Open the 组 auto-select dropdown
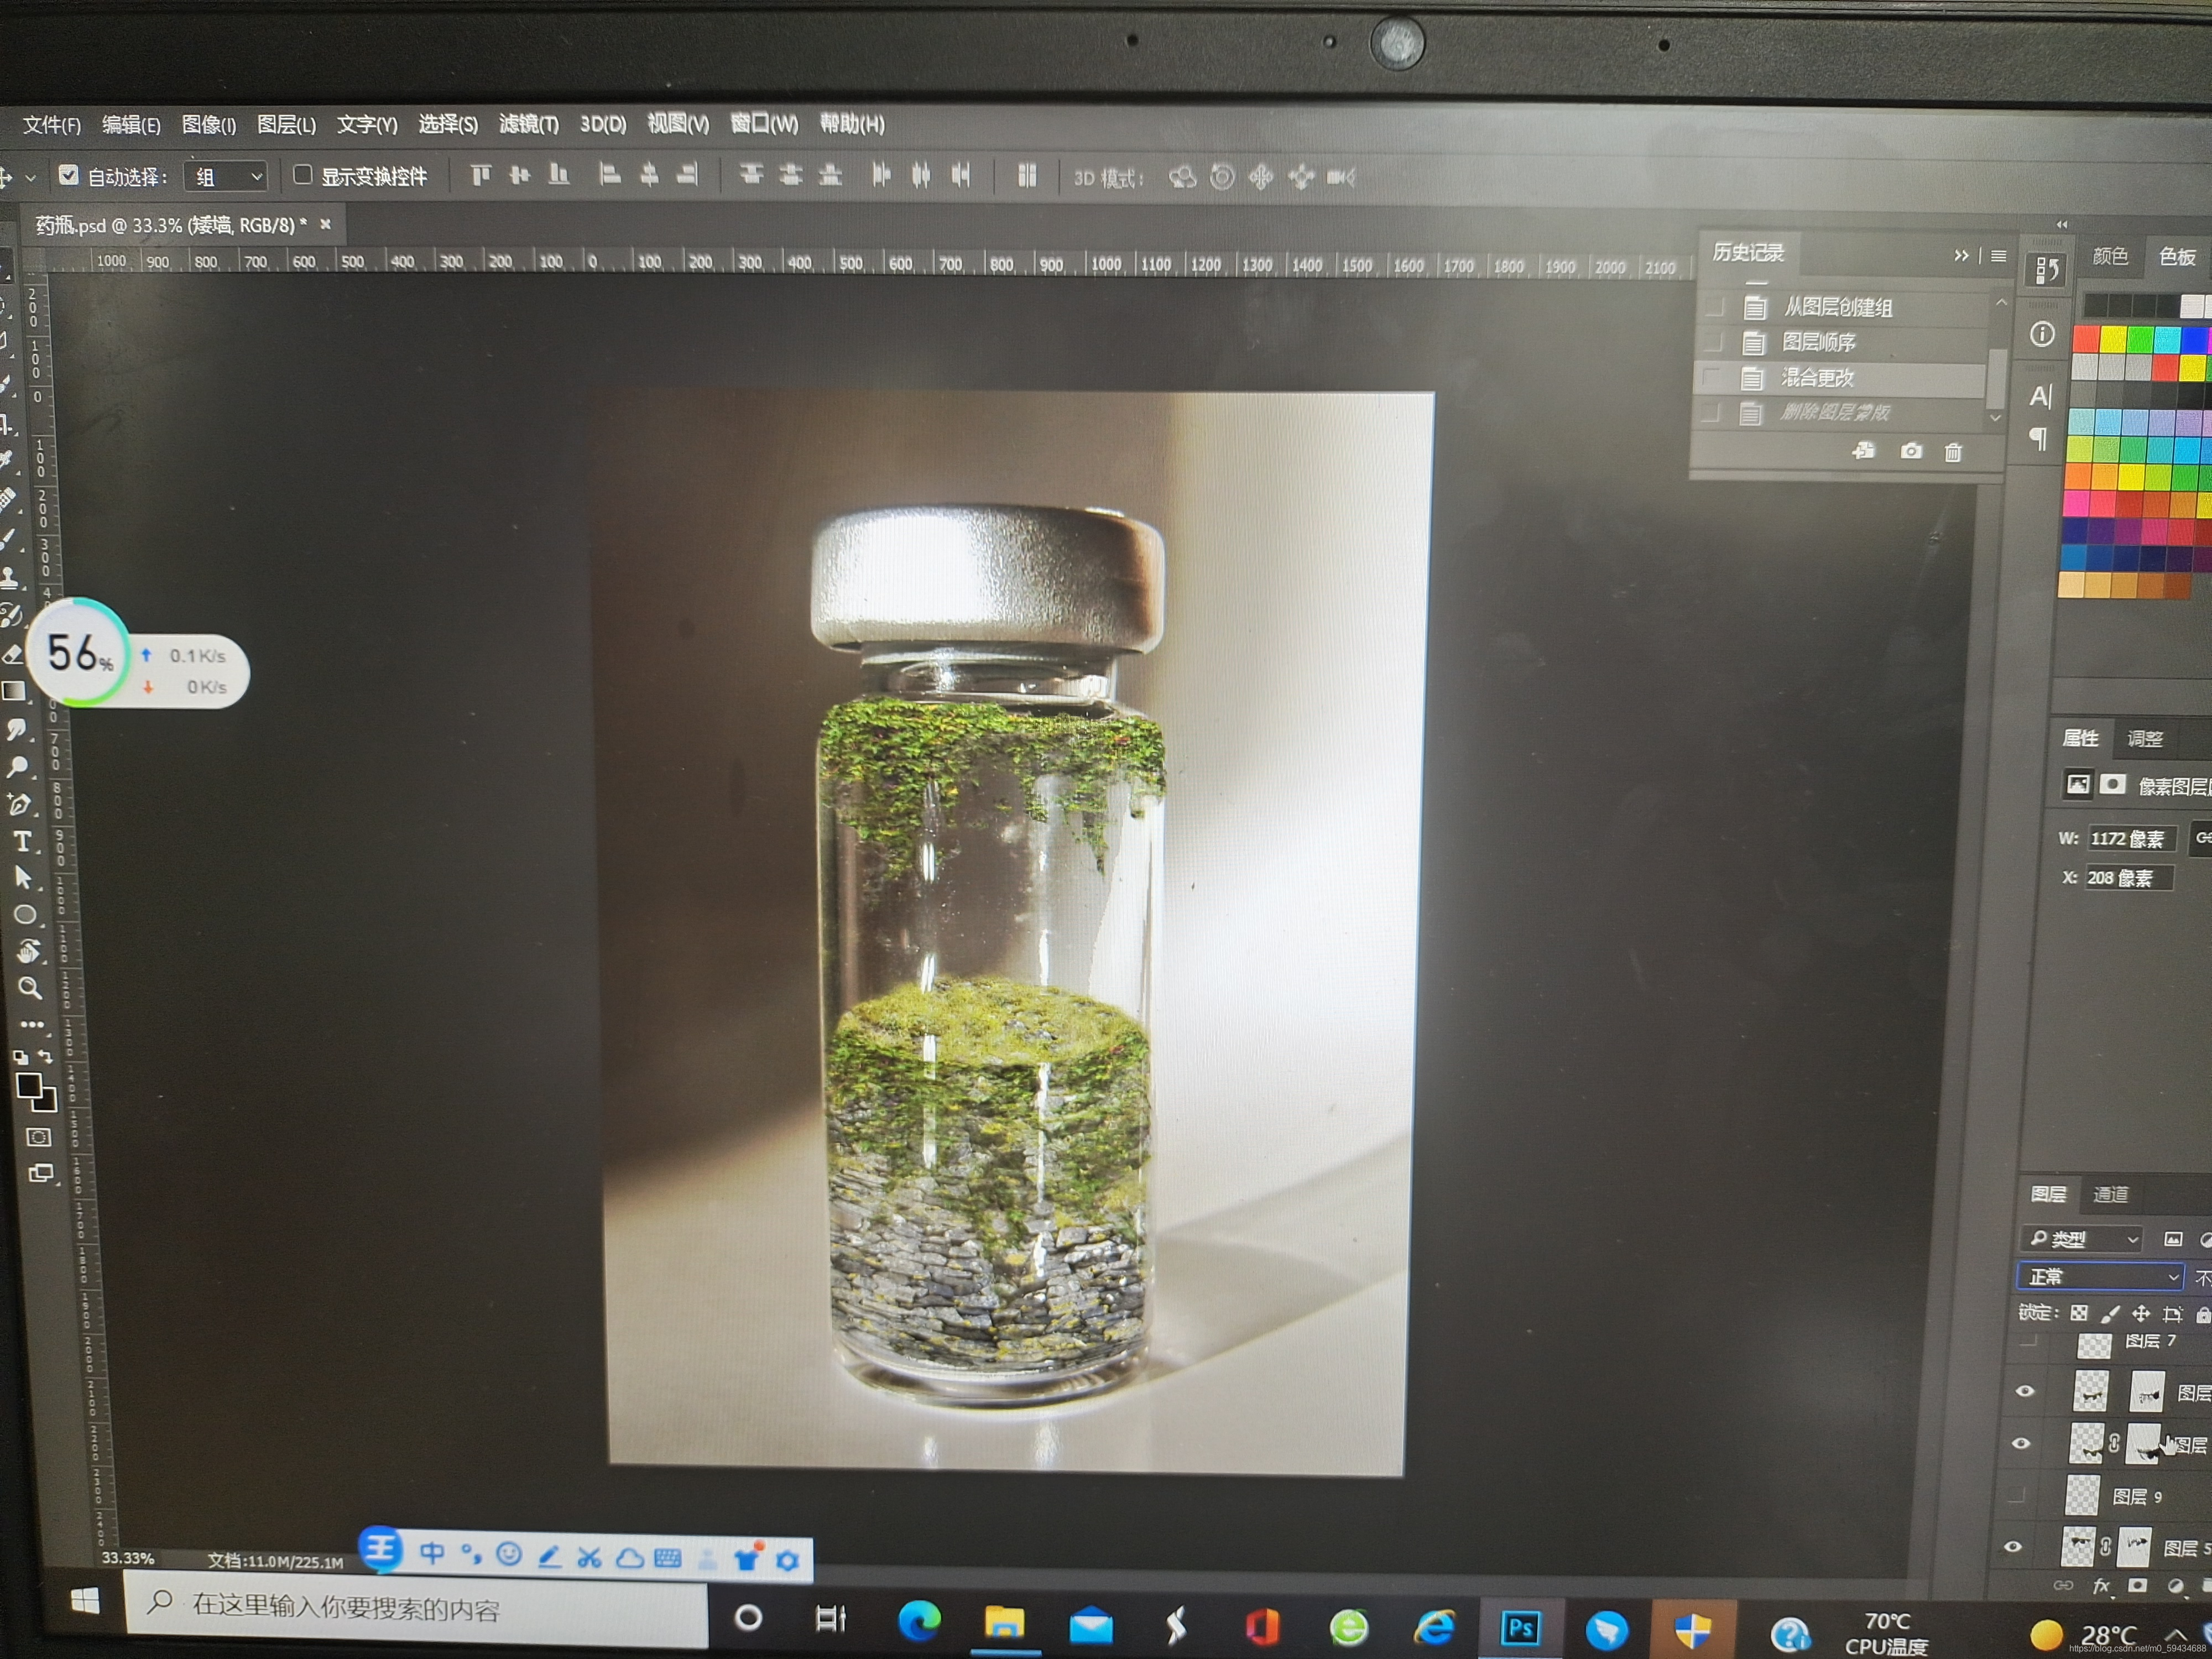The height and width of the screenshot is (1659, 2212). coord(226,177)
